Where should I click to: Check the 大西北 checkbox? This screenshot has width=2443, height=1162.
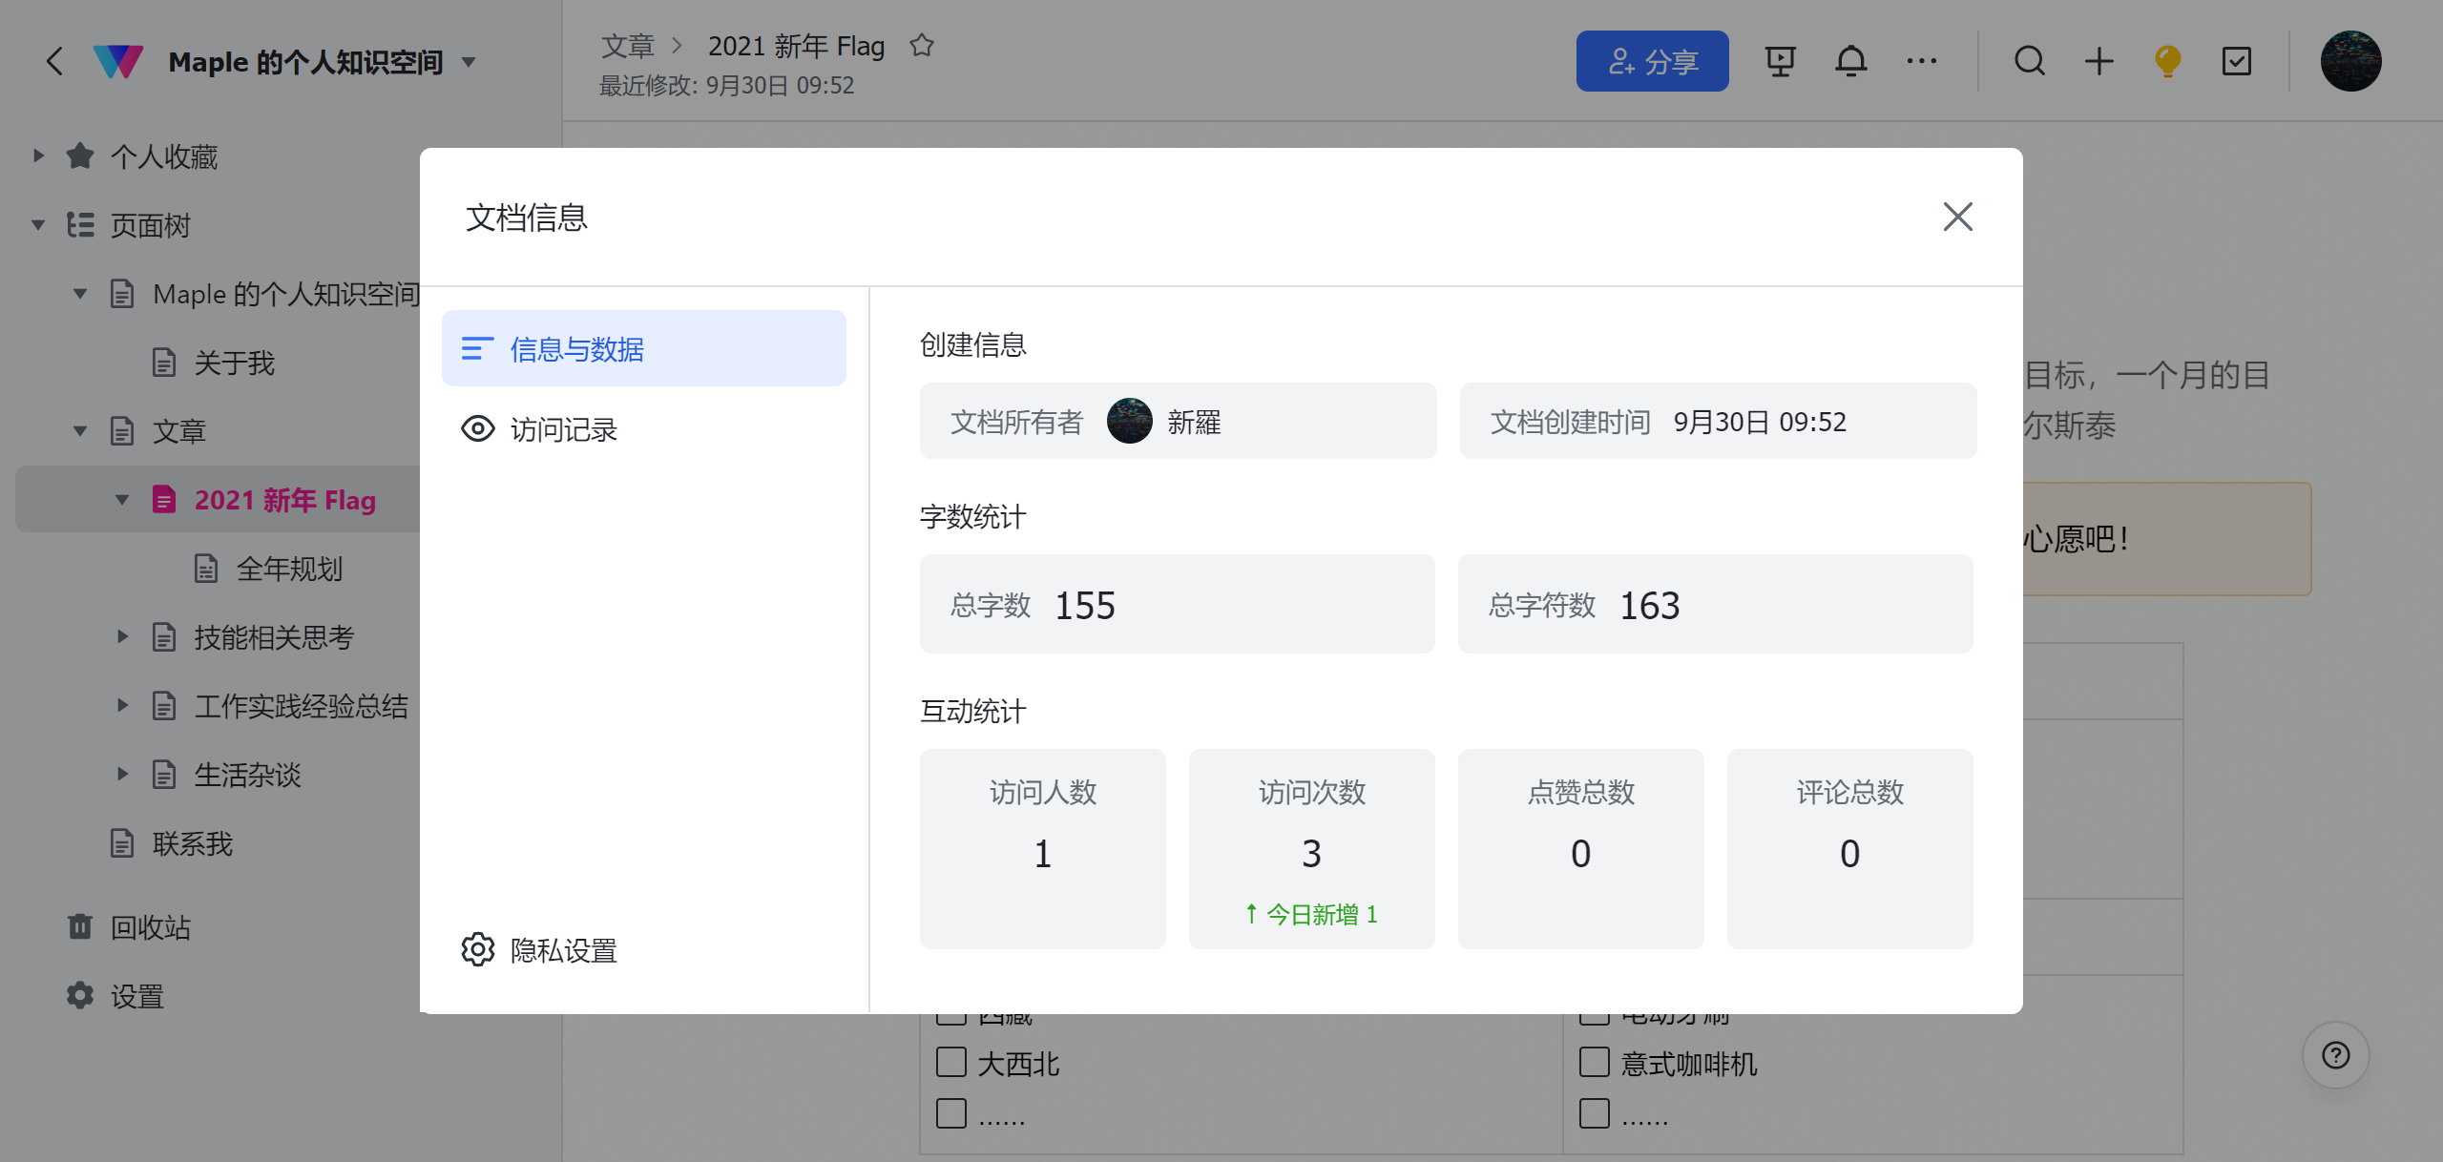[x=950, y=1062]
